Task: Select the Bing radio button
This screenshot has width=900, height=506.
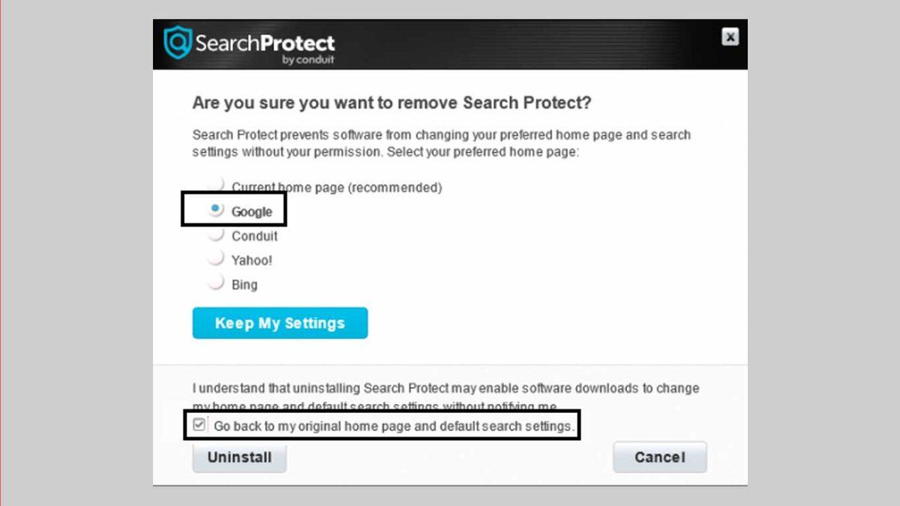Action: (x=216, y=283)
